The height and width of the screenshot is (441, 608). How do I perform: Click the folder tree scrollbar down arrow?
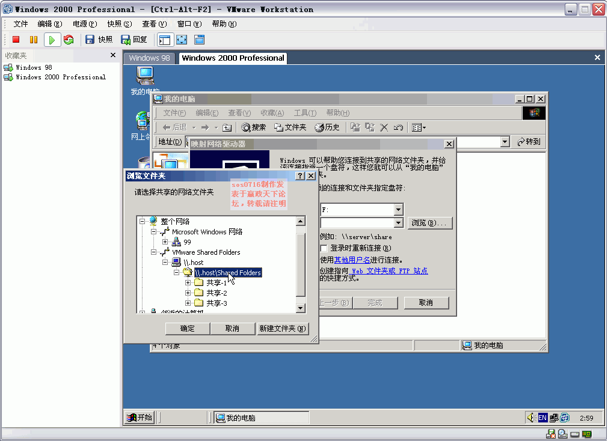301,308
